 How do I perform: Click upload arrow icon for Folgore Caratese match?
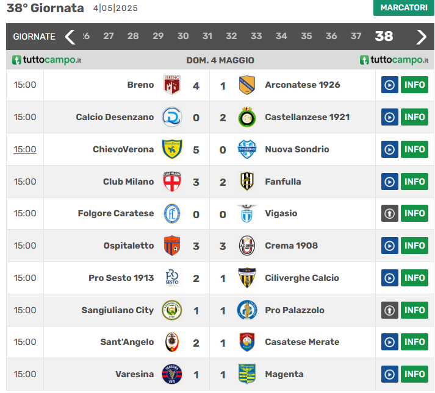(x=390, y=213)
